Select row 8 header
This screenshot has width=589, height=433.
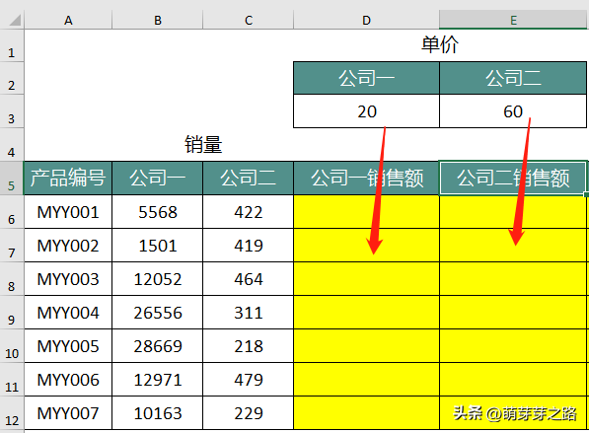pos(12,279)
